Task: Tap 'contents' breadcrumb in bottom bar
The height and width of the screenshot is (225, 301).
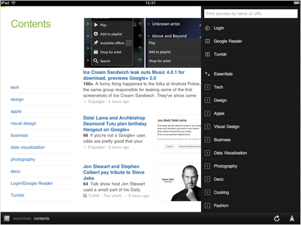Action: pyautogui.click(x=42, y=218)
